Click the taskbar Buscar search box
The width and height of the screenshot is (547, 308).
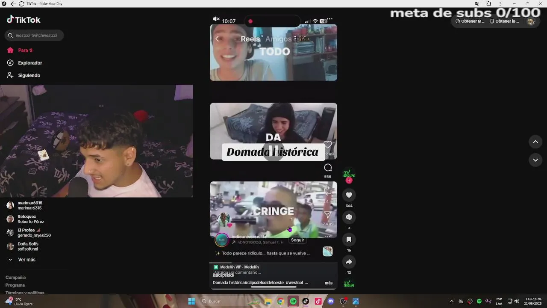(x=229, y=301)
